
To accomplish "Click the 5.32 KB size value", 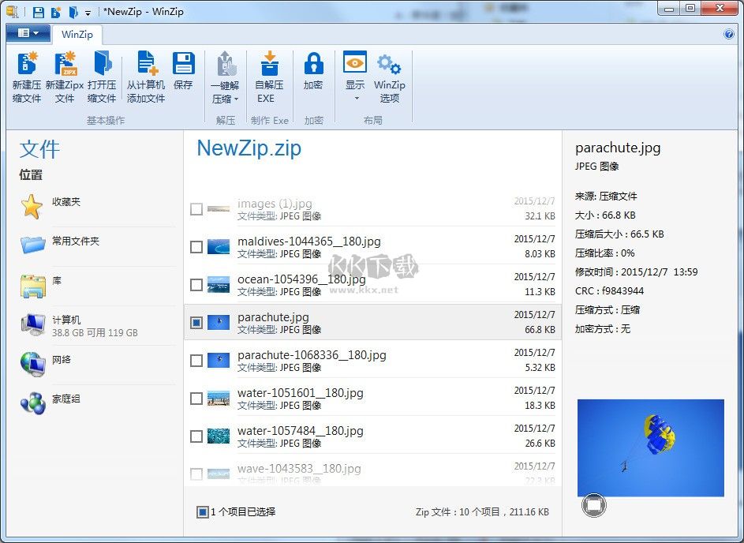I will click(x=540, y=368).
